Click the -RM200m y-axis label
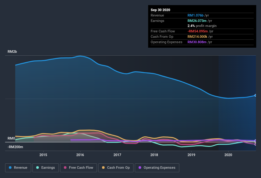 click(15, 147)
